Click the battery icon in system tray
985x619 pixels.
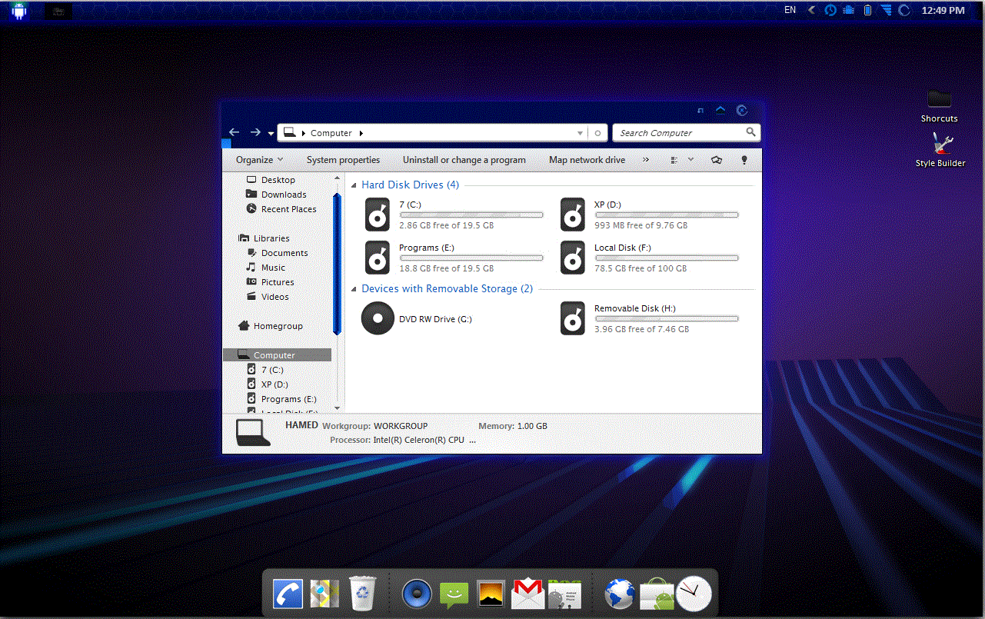tap(867, 10)
